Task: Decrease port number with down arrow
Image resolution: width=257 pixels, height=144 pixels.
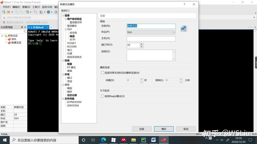Action: point(141,47)
